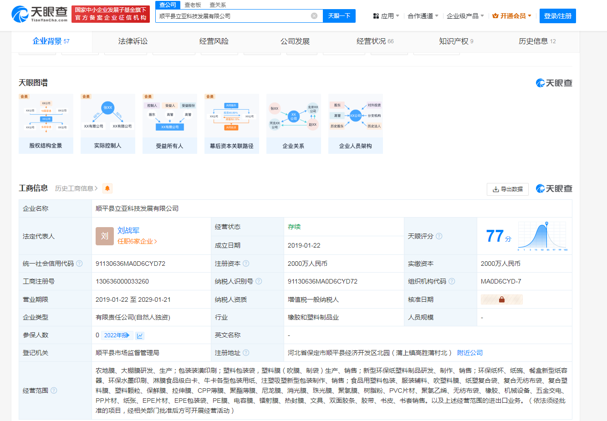Click the help icon beside 天眼评分
The width and height of the screenshot is (607, 421).
(x=439, y=236)
